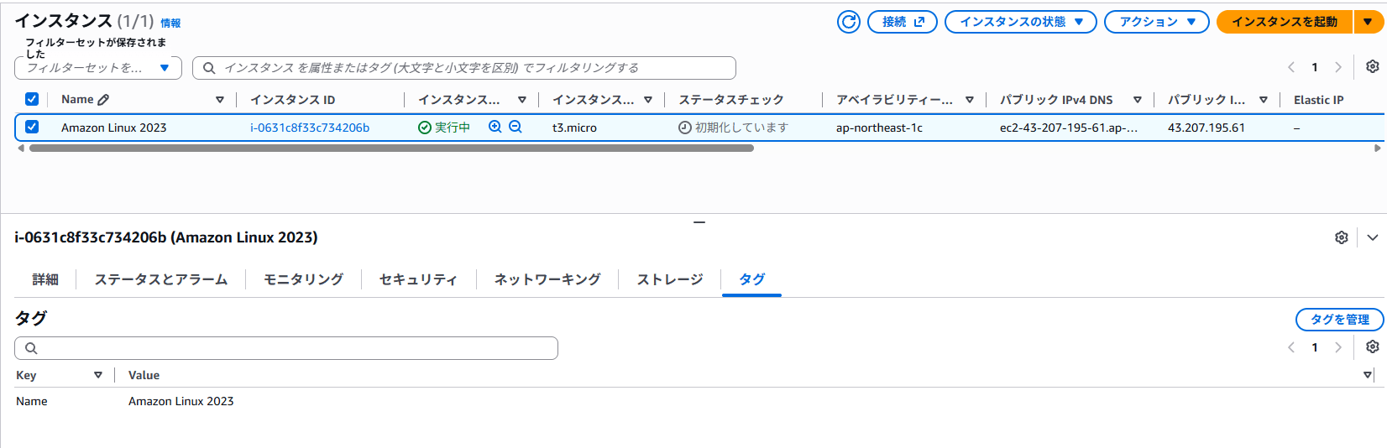Focus the tags search field

pyautogui.click(x=286, y=348)
